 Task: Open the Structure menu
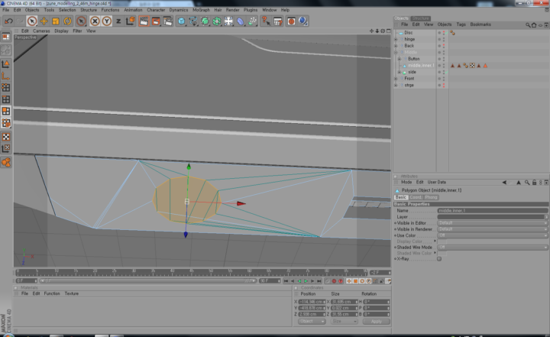pos(89,10)
